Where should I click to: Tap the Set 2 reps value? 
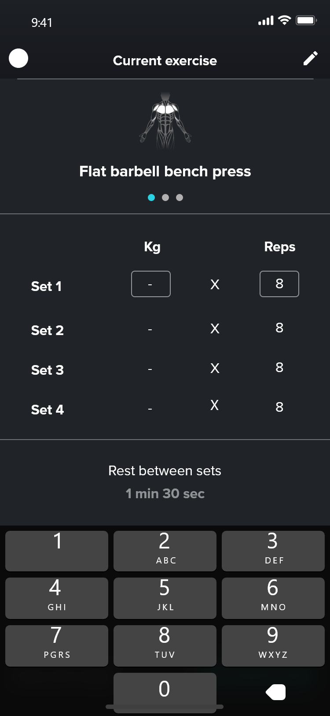[x=279, y=328]
